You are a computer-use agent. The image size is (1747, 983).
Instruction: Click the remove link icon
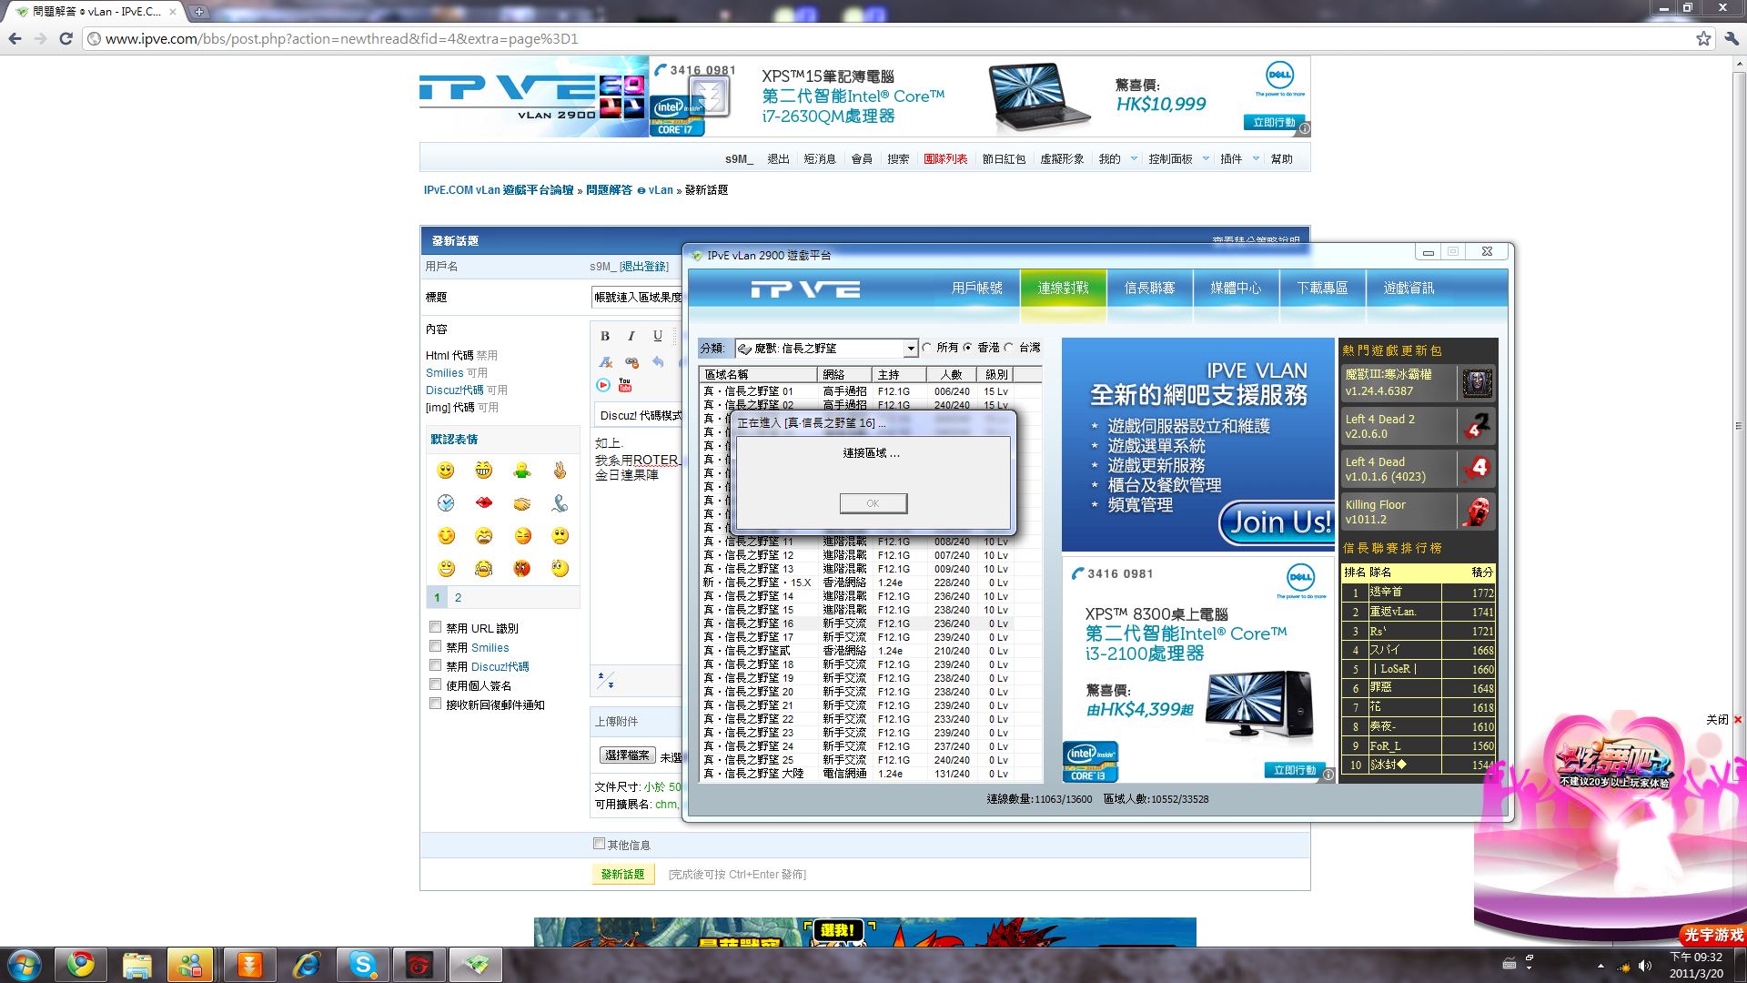point(631,362)
